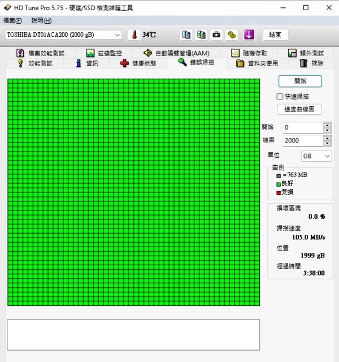
Task: Click the temperature thermometer icon
Action: 134,35
